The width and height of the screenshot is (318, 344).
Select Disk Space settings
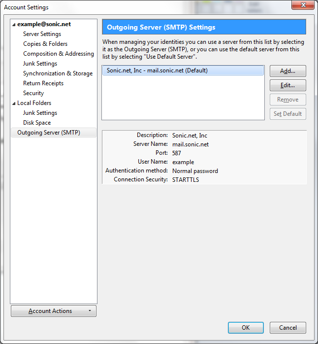[x=37, y=123]
